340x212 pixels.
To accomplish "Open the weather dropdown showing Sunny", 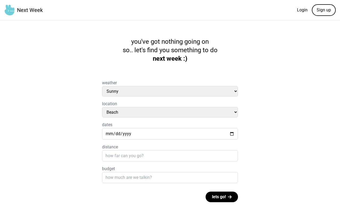I will (x=170, y=91).
